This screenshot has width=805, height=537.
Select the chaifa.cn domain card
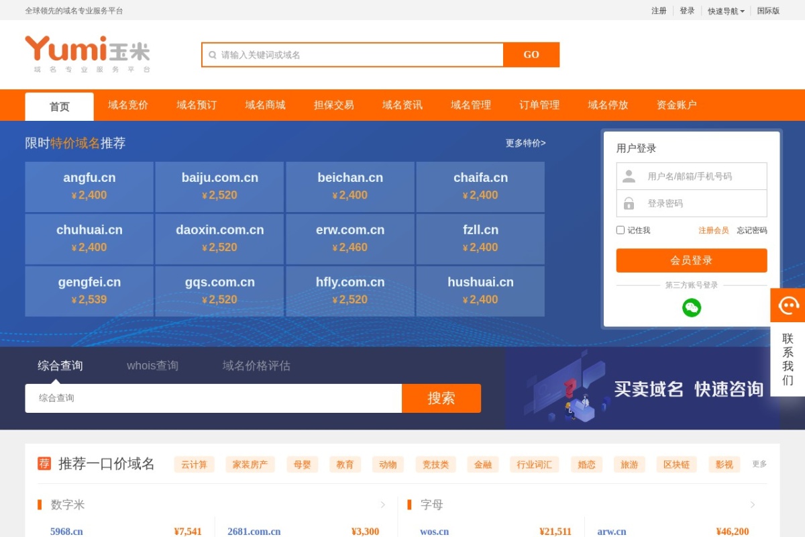click(x=480, y=187)
